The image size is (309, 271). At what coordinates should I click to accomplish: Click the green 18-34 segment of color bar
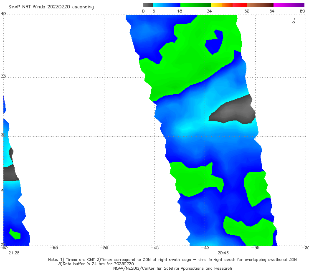(x=195, y=5)
